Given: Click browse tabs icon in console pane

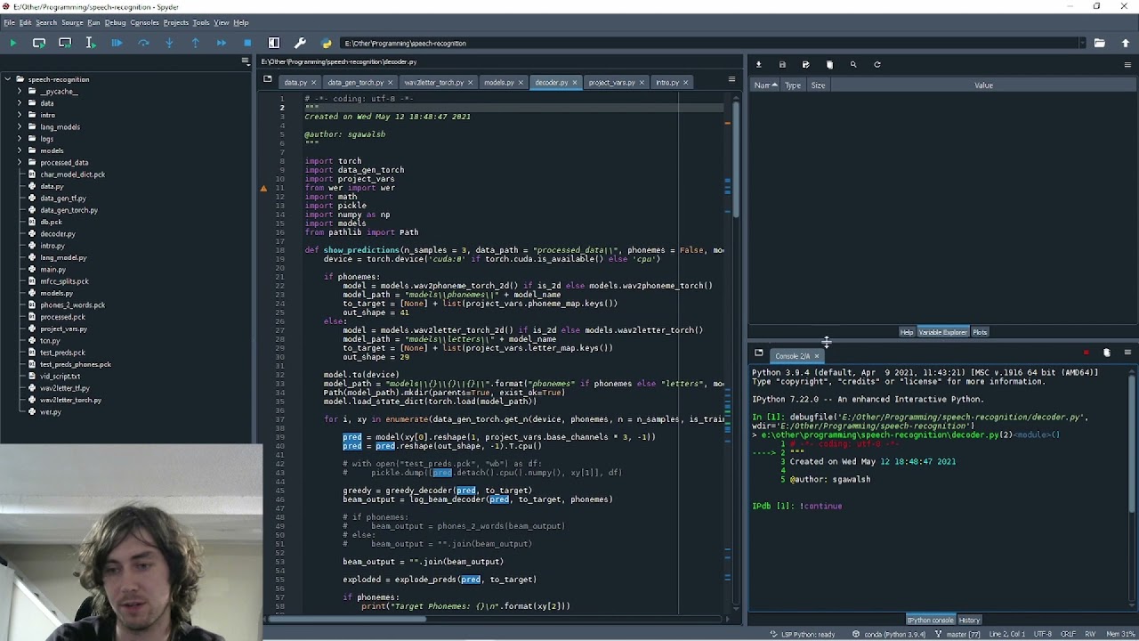Looking at the screenshot, I should pos(759,353).
